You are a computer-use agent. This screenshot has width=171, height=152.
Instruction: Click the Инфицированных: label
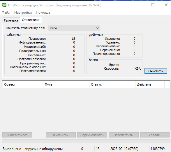pos(32,42)
